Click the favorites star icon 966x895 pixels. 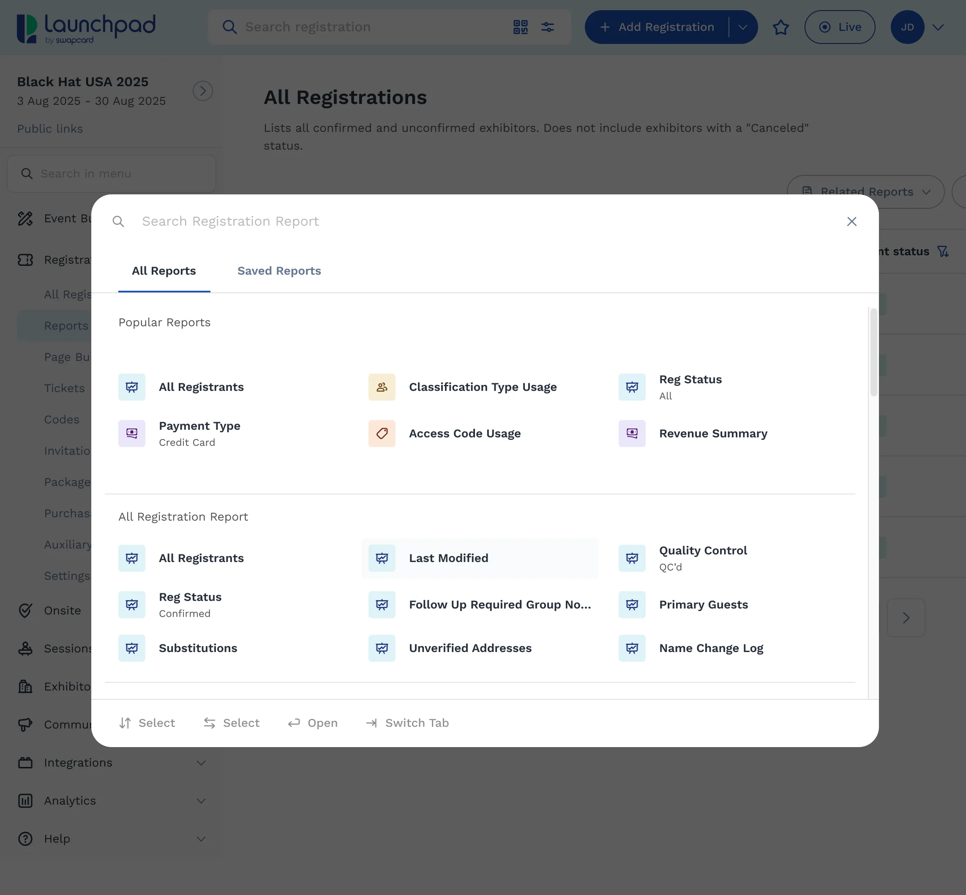(780, 27)
